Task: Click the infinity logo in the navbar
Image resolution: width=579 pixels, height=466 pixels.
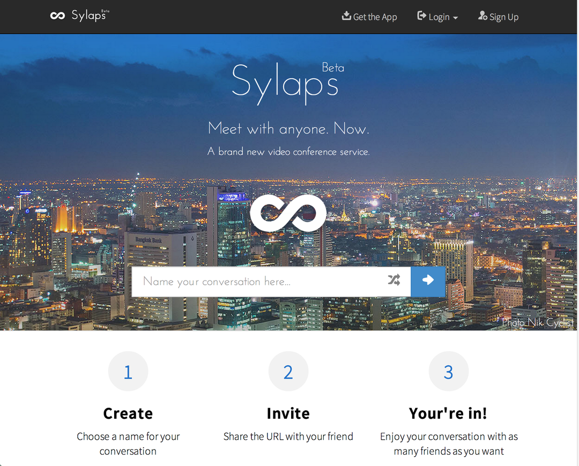Action: pyautogui.click(x=57, y=16)
